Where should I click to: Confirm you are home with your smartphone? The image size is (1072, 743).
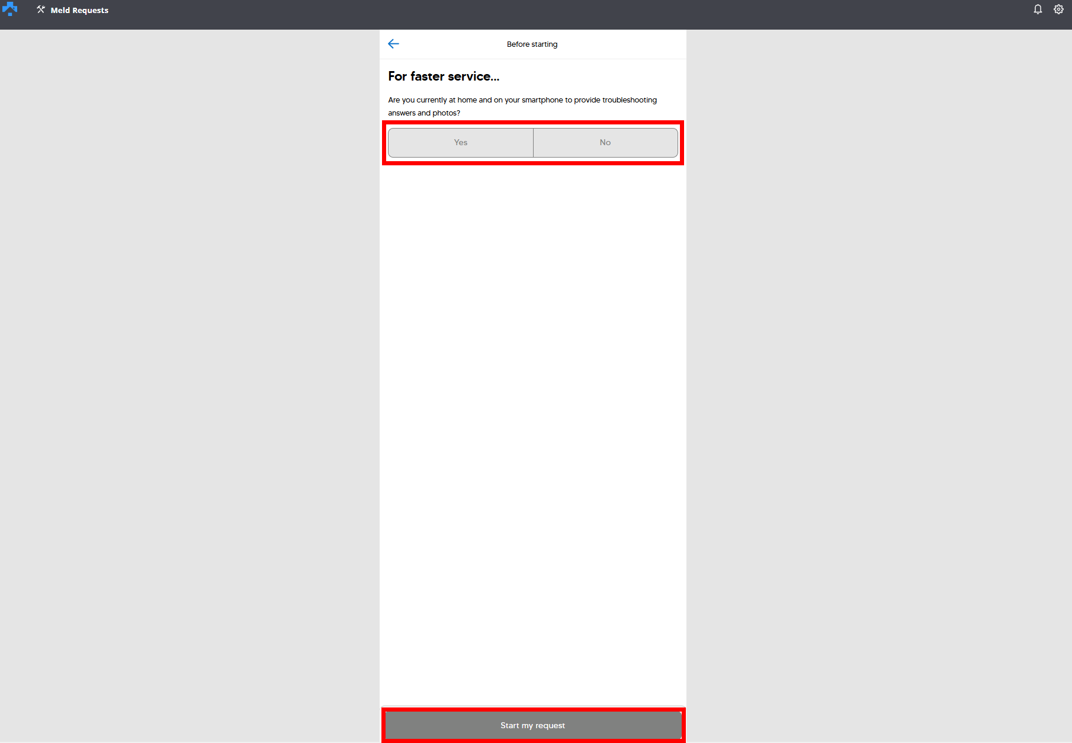pyautogui.click(x=461, y=143)
